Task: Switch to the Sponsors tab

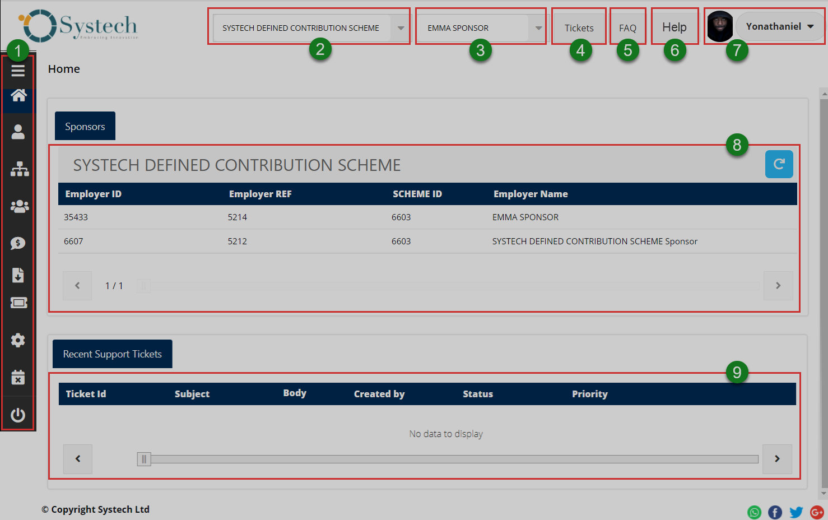Action: (85, 127)
